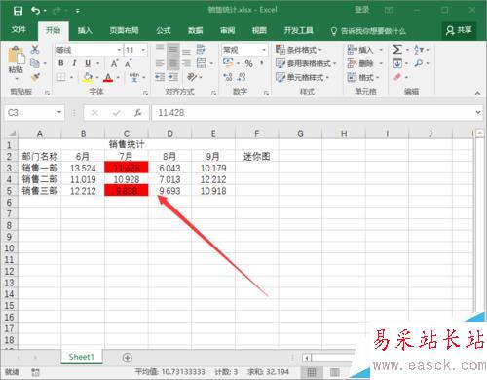Open 单元格样式 cell styles menu
The image size is (487, 380).
point(302,77)
